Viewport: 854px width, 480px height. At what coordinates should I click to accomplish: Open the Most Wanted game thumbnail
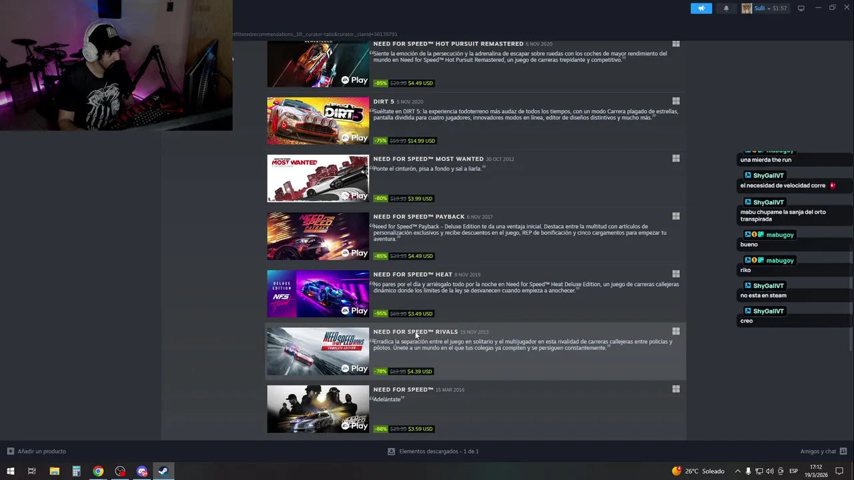(x=318, y=179)
